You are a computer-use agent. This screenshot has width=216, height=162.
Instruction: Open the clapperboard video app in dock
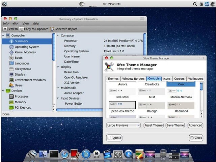pyautogui.click(x=107, y=154)
